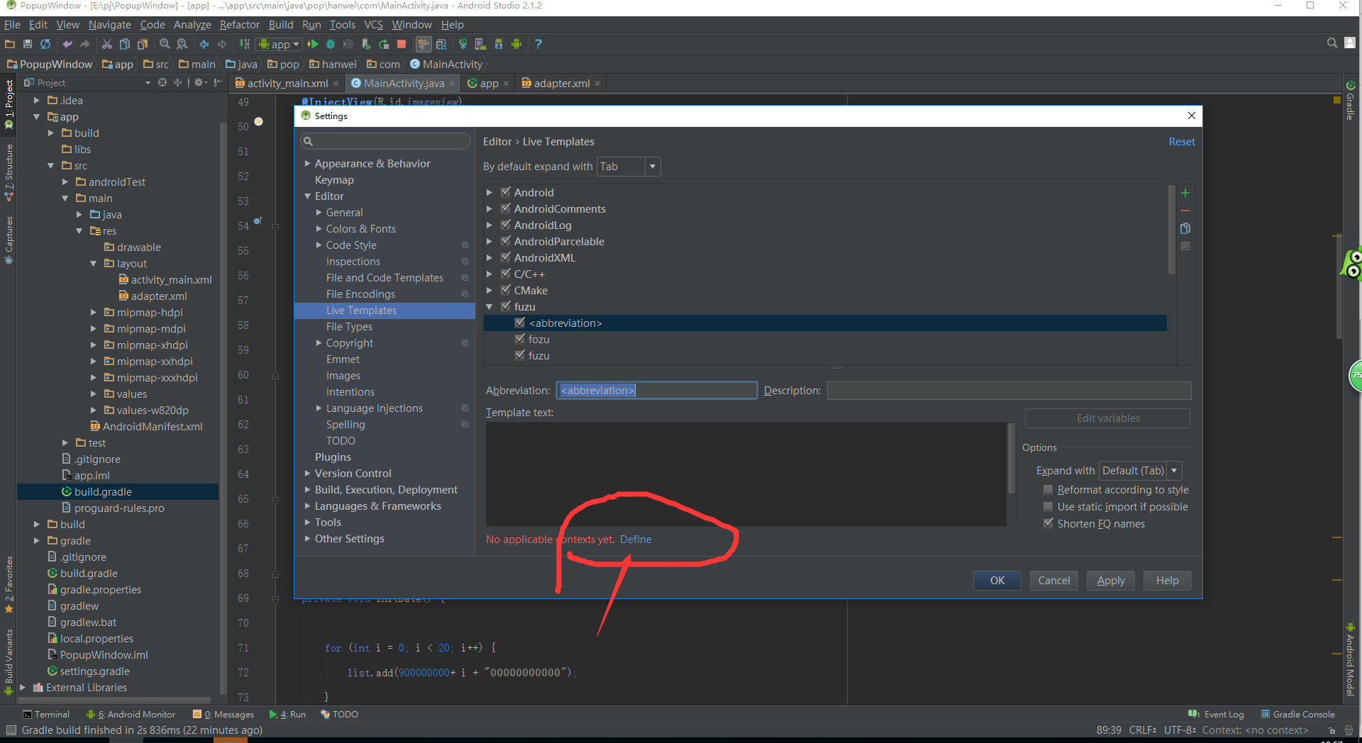Expand the Code Style settings node
The width and height of the screenshot is (1362, 743).
tap(319, 245)
